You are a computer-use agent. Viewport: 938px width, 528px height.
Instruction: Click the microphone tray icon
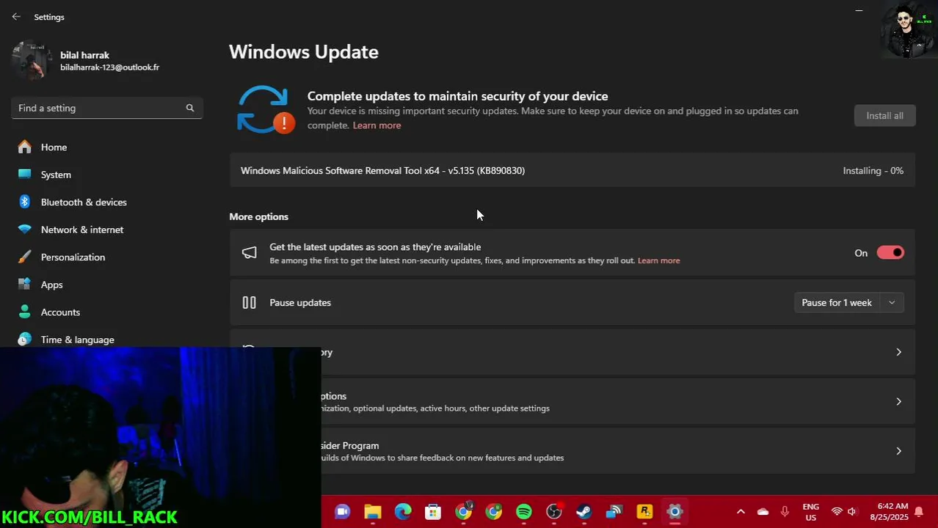(x=785, y=512)
